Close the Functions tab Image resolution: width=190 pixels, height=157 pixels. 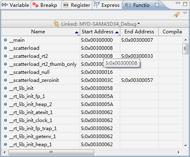(157, 5)
